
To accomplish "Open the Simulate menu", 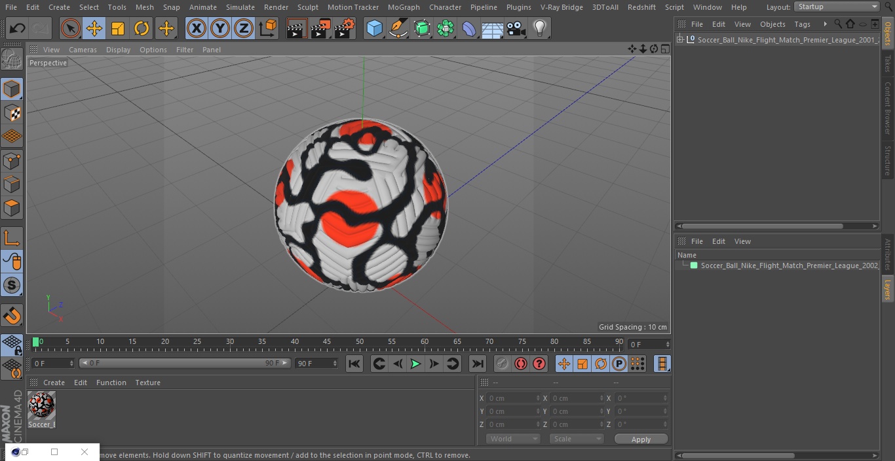I will (240, 7).
